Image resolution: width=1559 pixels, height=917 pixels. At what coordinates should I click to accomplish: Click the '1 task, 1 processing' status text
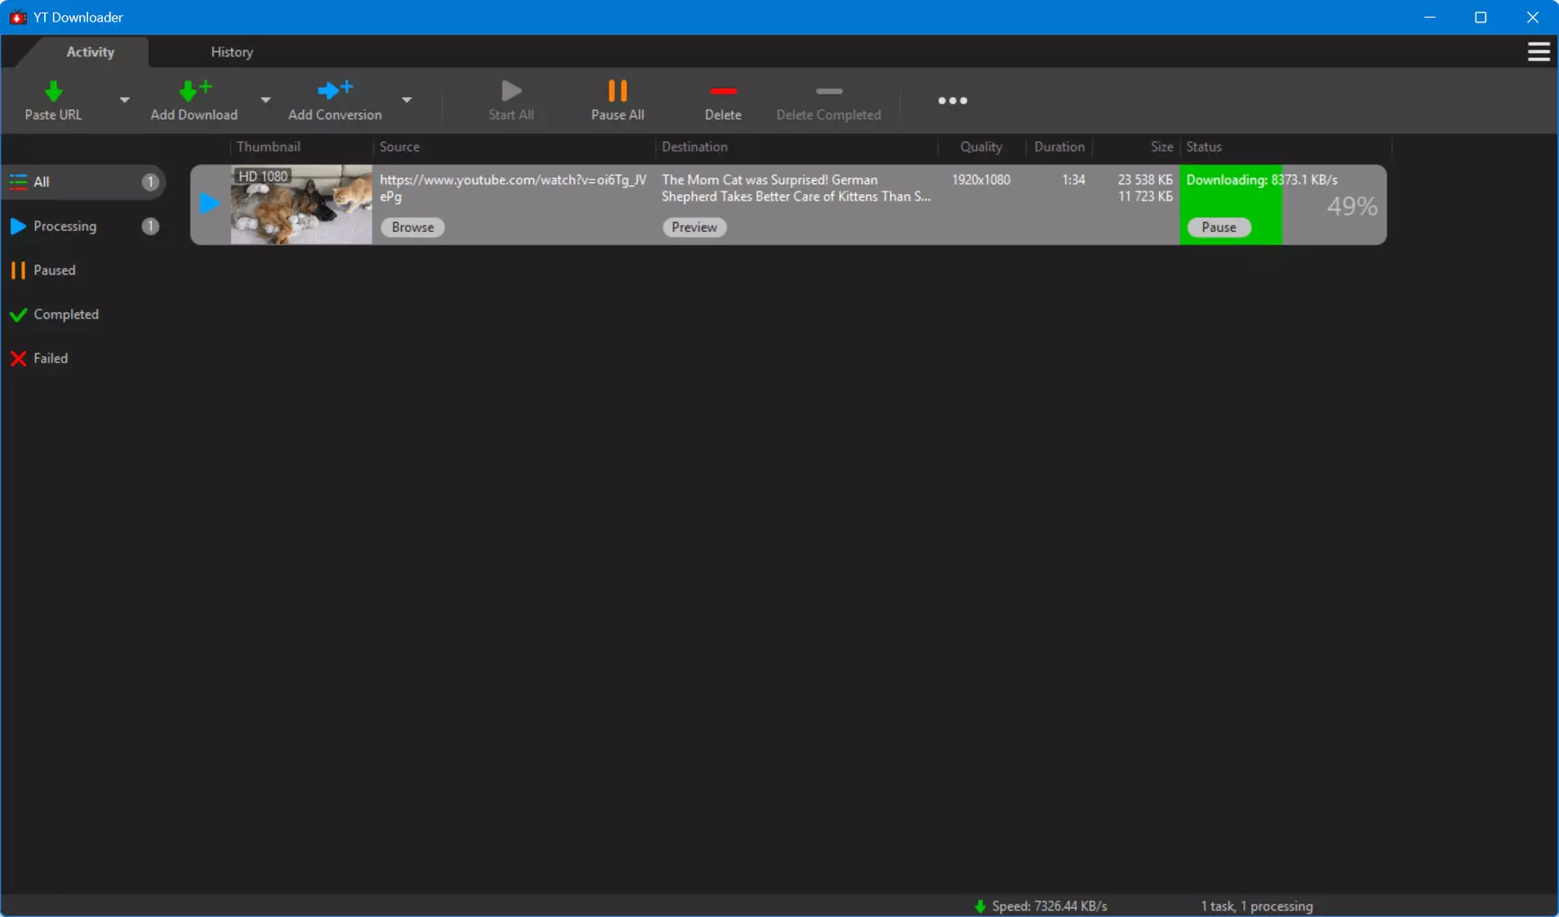1257,906
